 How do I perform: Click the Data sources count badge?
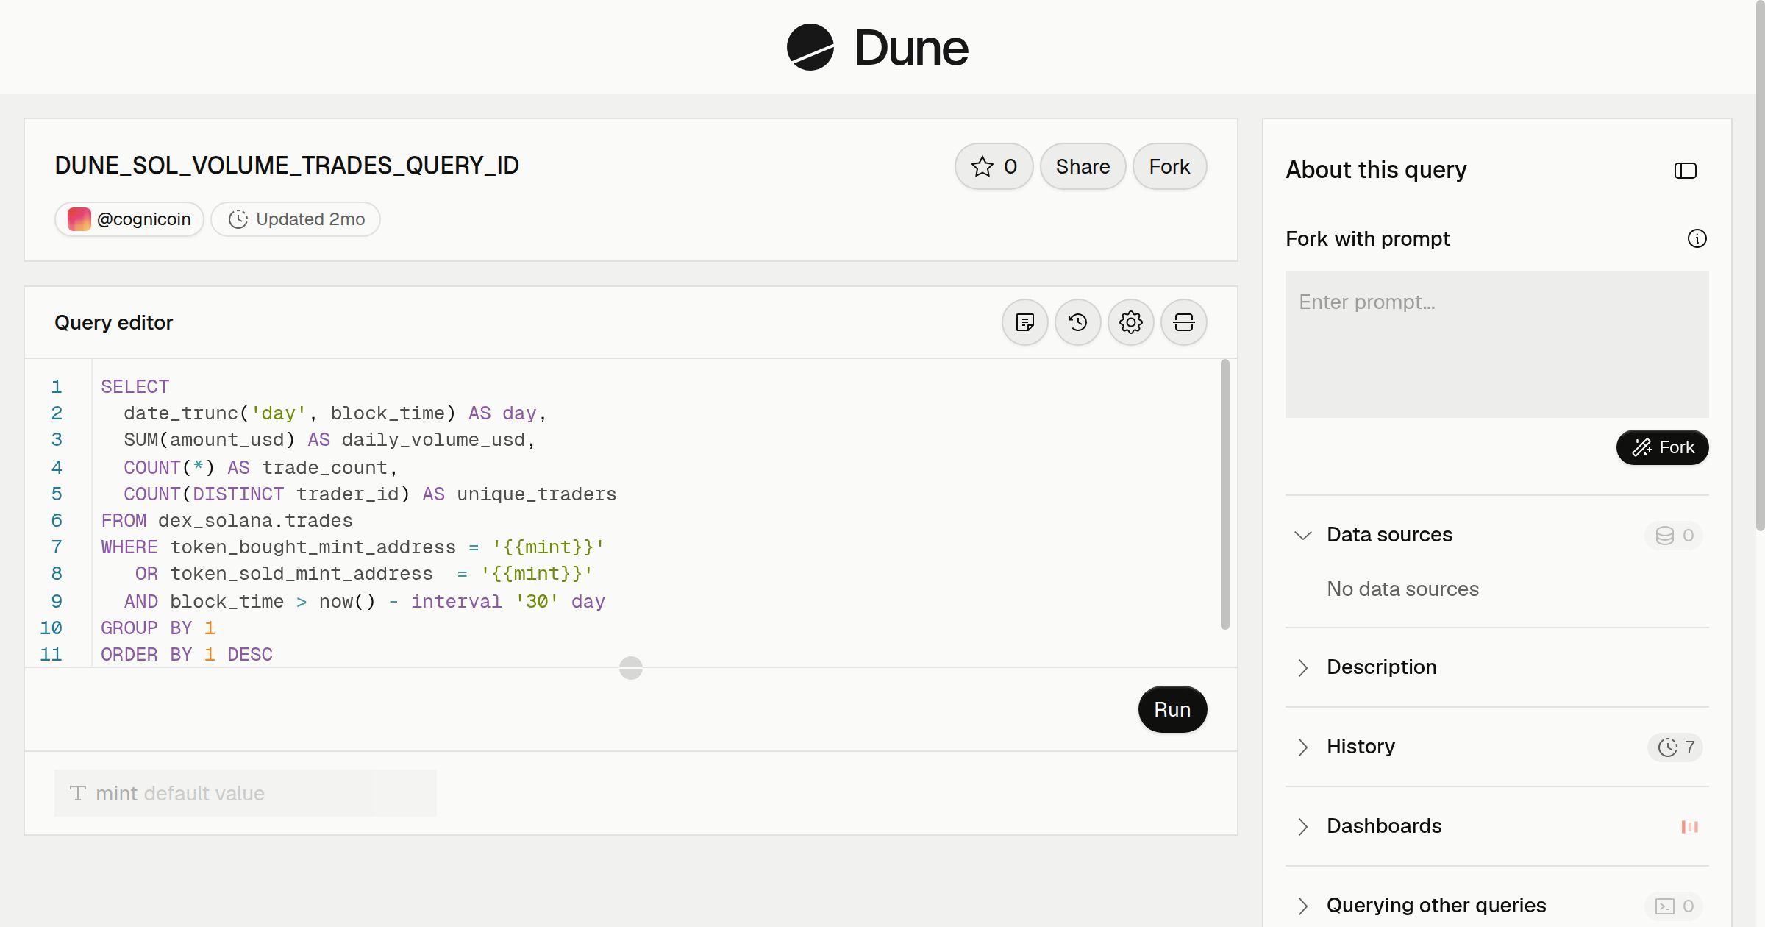click(x=1674, y=535)
